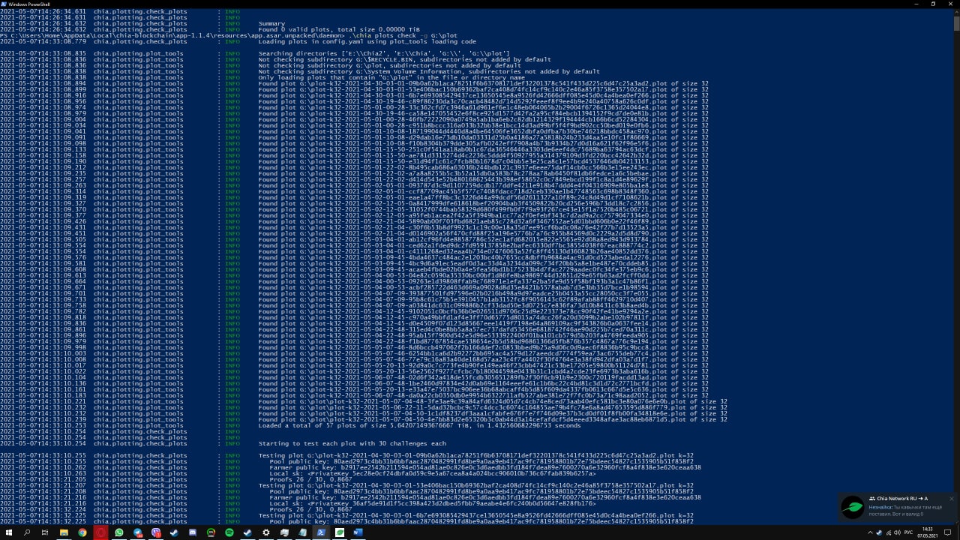Viewport: 960px width, 540px height.
Task: Open Viber from taskbar
Action: 155,532
